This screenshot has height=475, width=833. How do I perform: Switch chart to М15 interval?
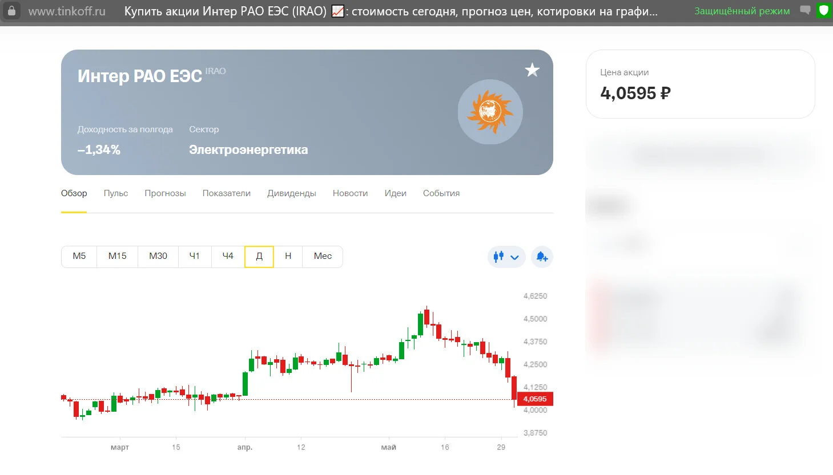[x=117, y=257]
